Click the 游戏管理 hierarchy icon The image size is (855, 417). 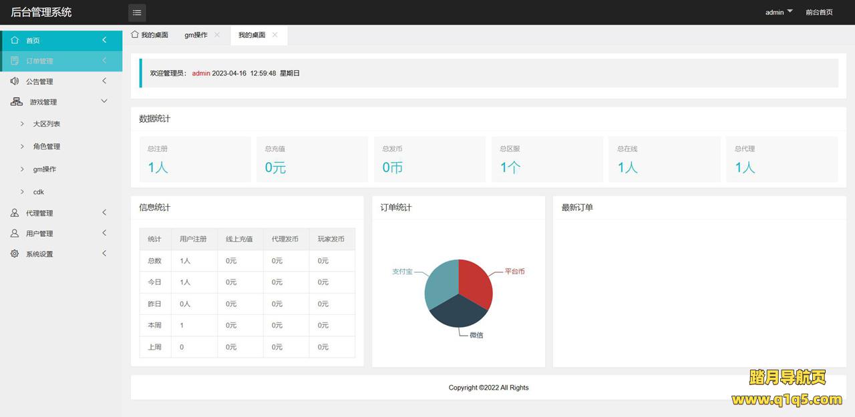pyautogui.click(x=17, y=102)
